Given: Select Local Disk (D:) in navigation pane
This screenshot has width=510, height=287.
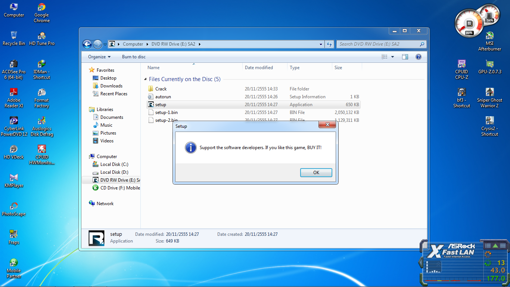Looking at the screenshot, I should point(111,172).
